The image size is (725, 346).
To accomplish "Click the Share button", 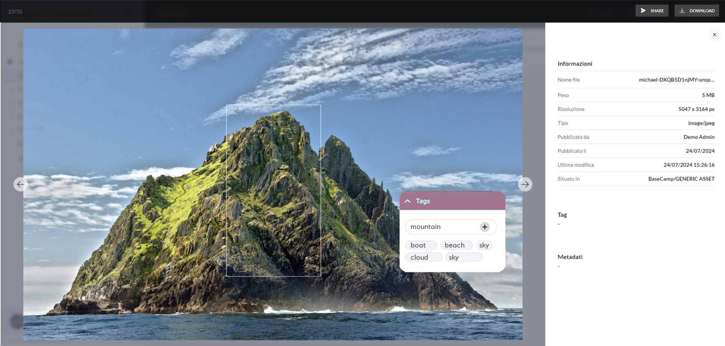I will [x=652, y=11].
